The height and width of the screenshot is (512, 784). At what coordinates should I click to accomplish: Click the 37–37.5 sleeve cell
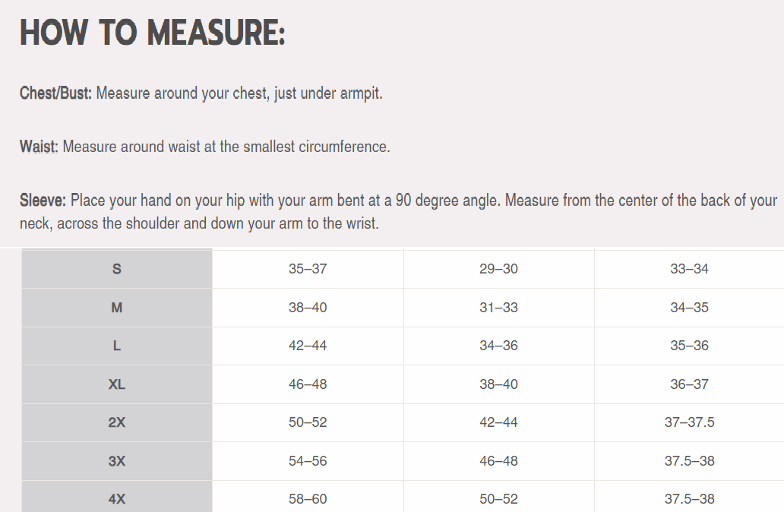coord(689,422)
